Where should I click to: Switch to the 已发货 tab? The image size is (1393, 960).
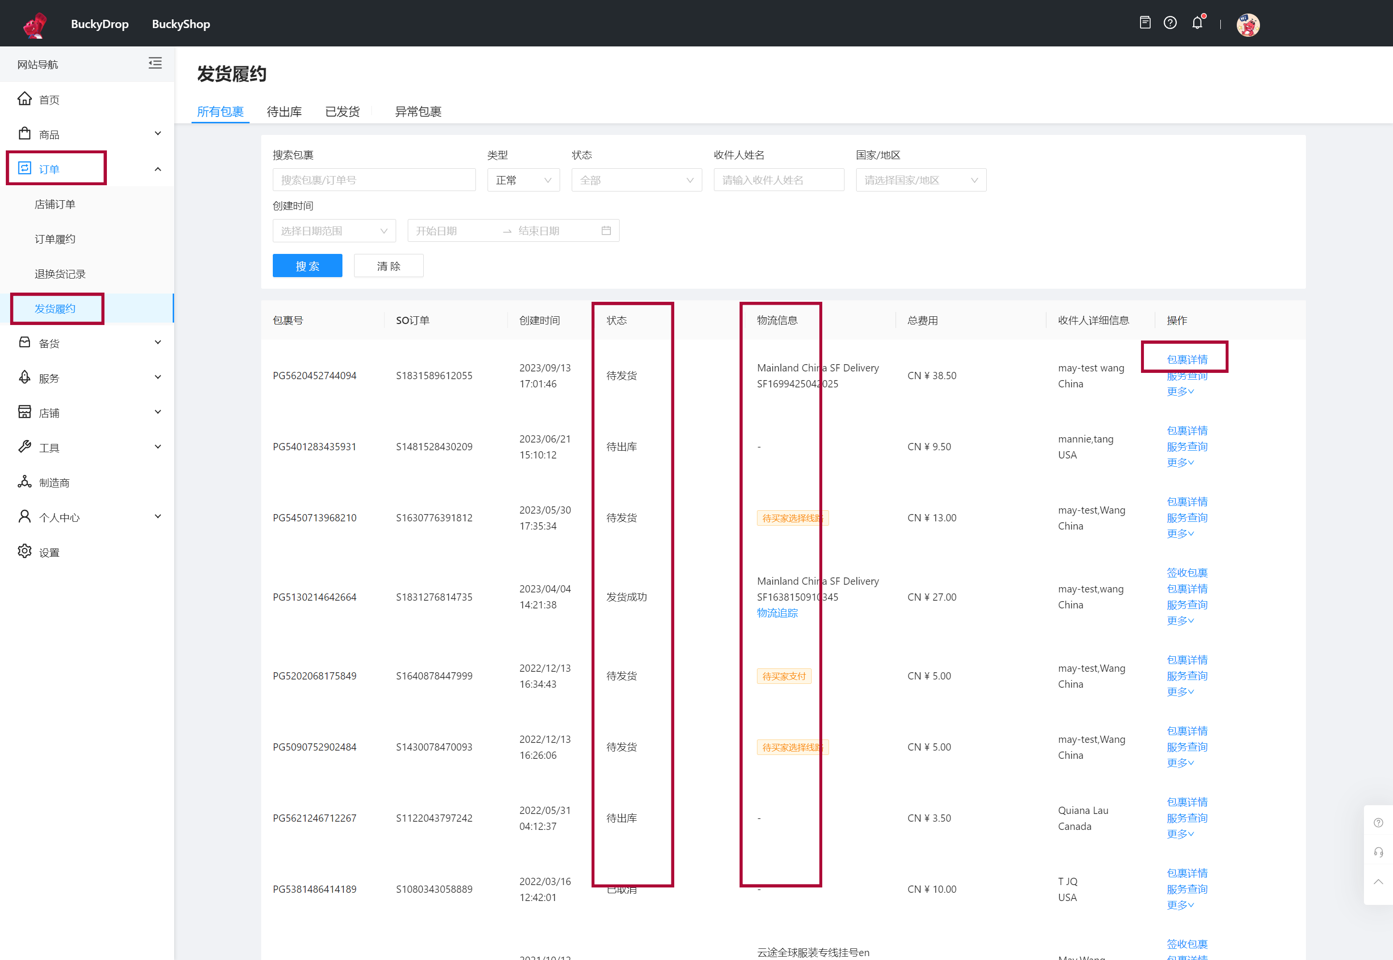[342, 111]
